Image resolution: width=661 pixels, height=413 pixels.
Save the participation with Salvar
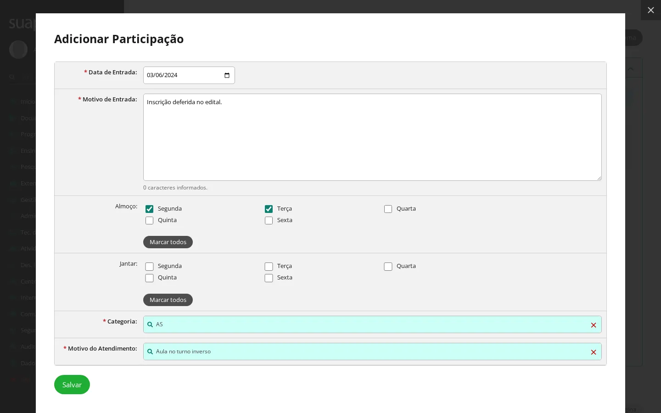click(72, 385)
